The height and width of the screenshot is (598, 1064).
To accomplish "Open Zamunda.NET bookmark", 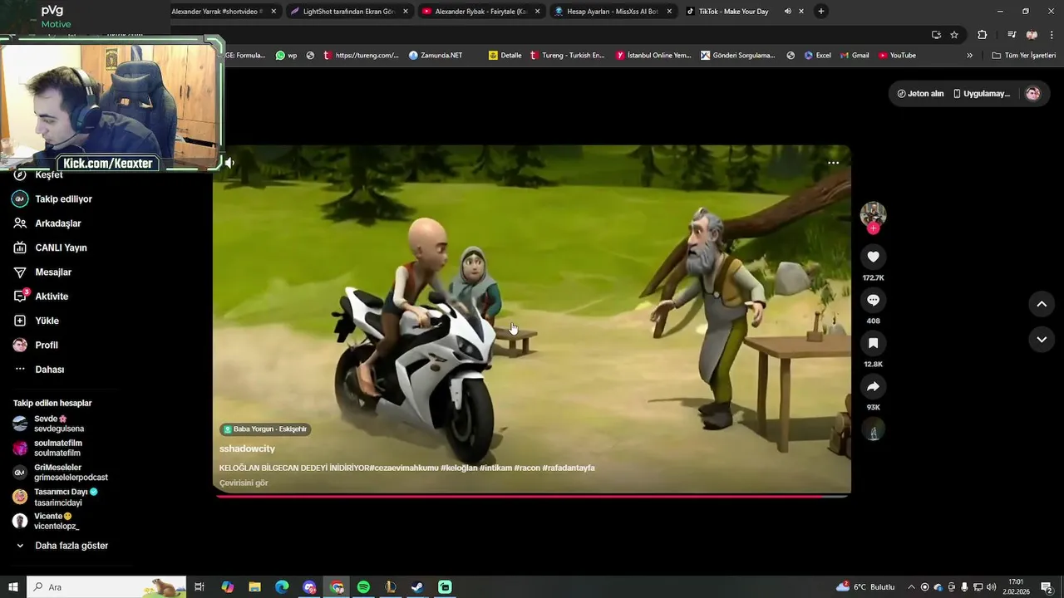I will point(436,56).
